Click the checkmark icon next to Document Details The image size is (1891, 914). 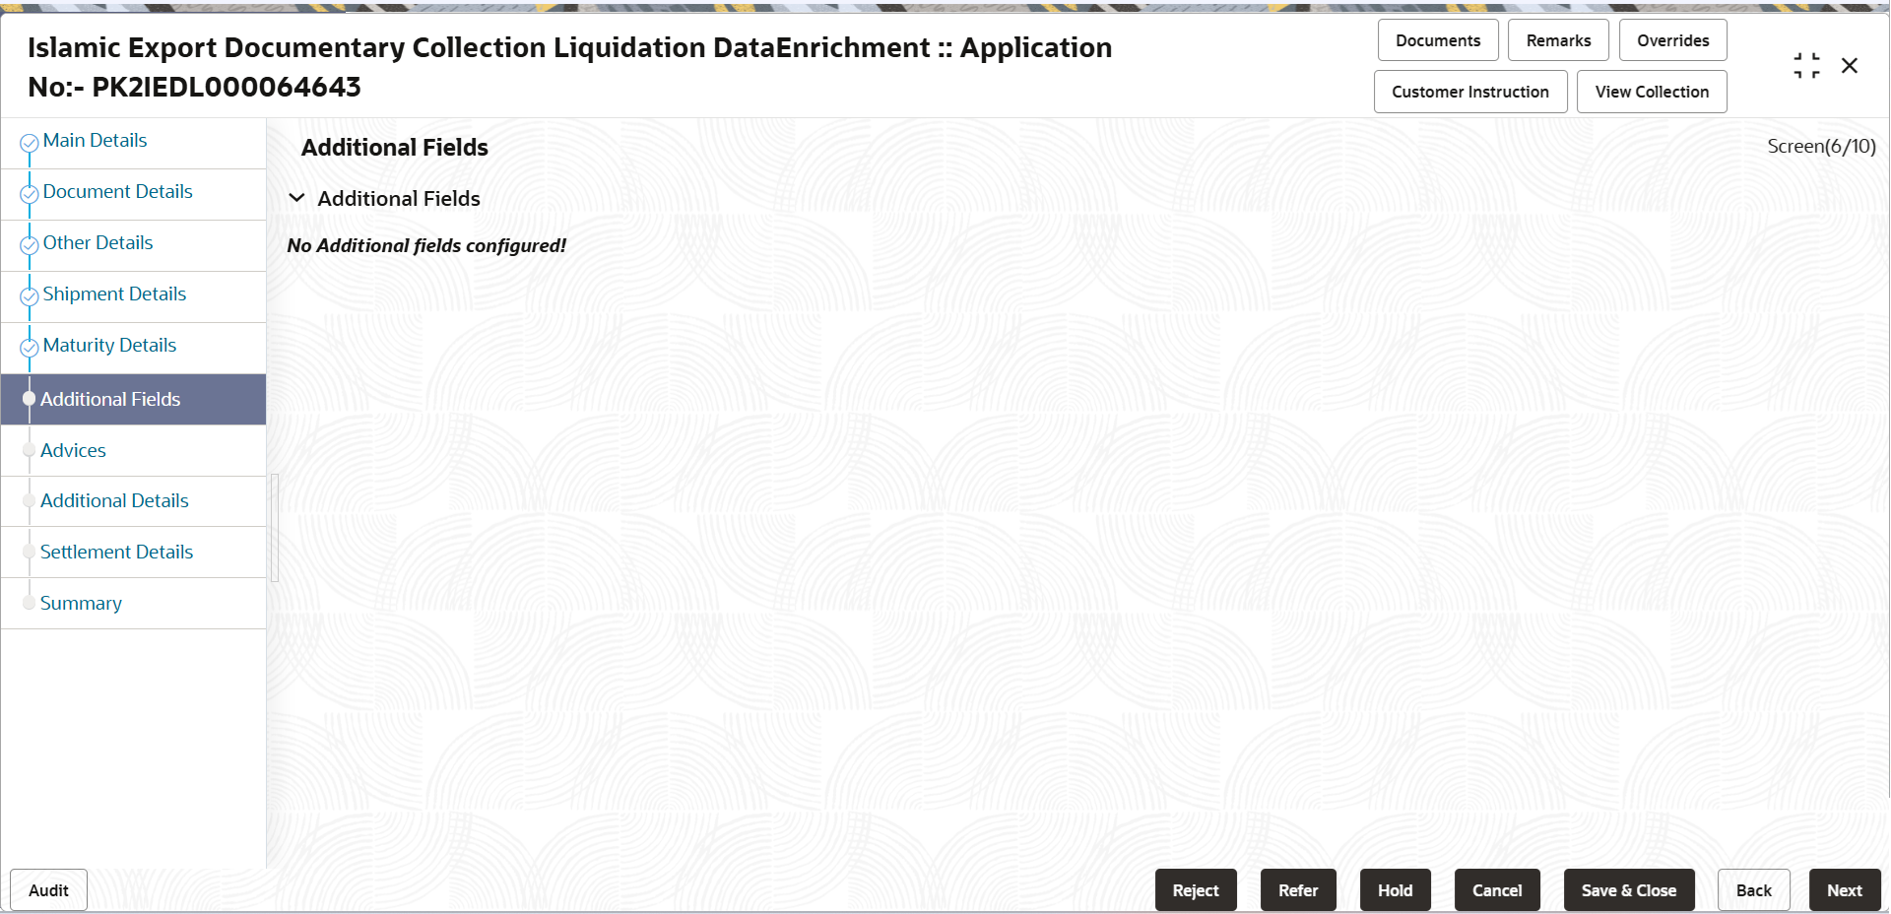pyautogui.click(x=29, y=193)
